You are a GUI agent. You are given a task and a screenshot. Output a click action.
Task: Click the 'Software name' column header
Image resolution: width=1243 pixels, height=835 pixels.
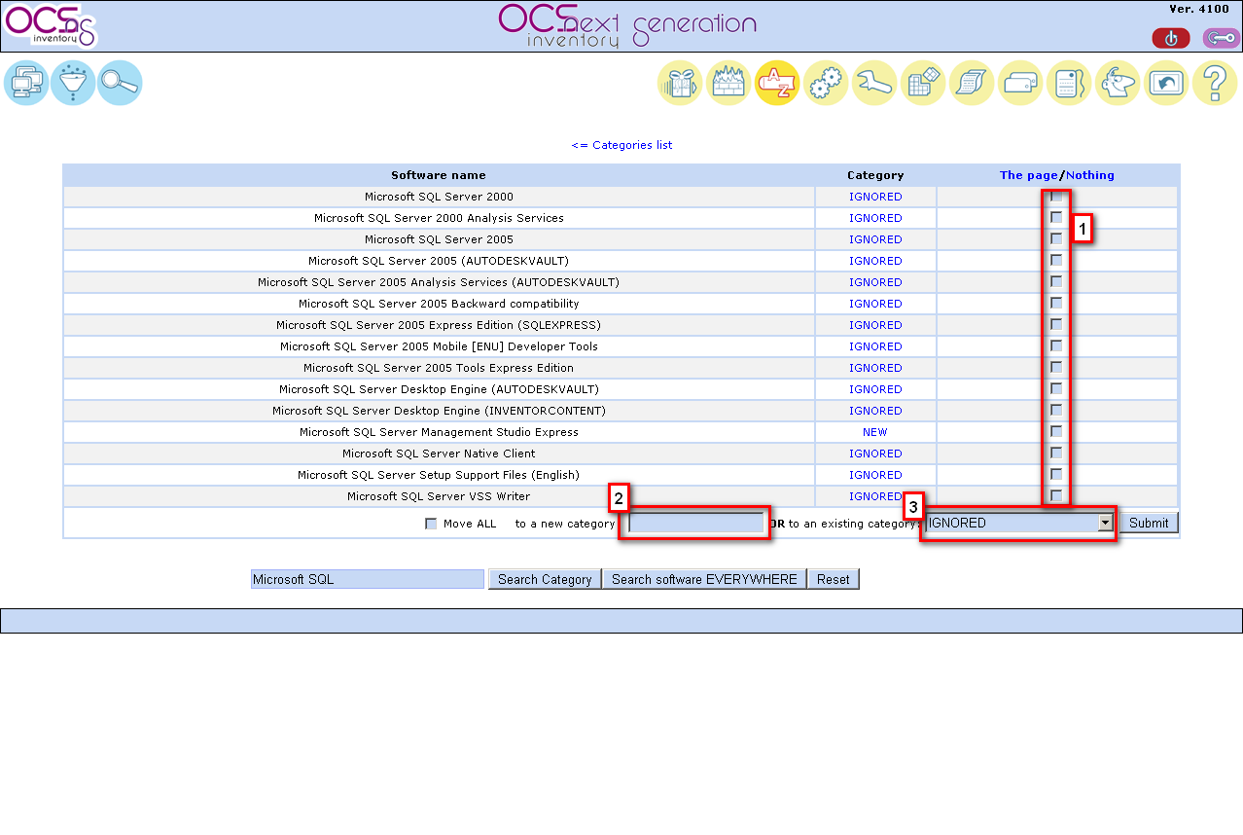pyautogui.click(x=439, y=175)
